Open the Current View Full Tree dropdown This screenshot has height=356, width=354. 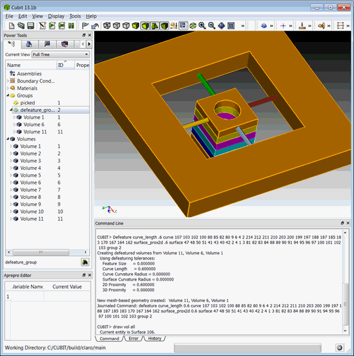60,55
